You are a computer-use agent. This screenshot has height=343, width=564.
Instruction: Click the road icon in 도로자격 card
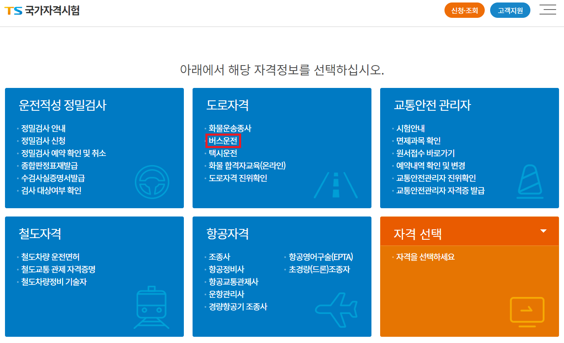click(336, 185)
